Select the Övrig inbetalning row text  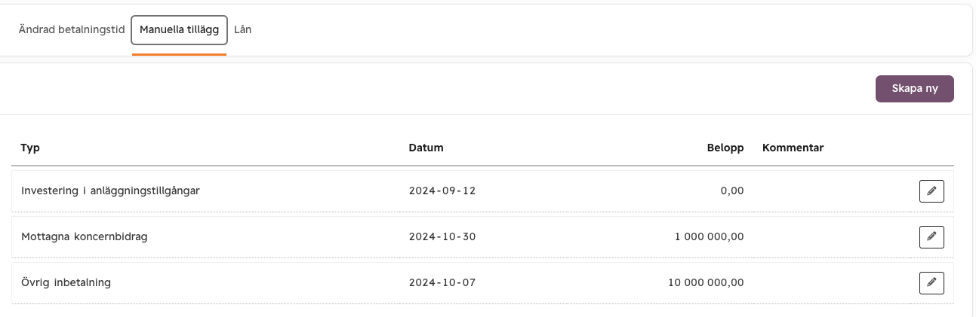pyautogui.click(x=66, y=283)
